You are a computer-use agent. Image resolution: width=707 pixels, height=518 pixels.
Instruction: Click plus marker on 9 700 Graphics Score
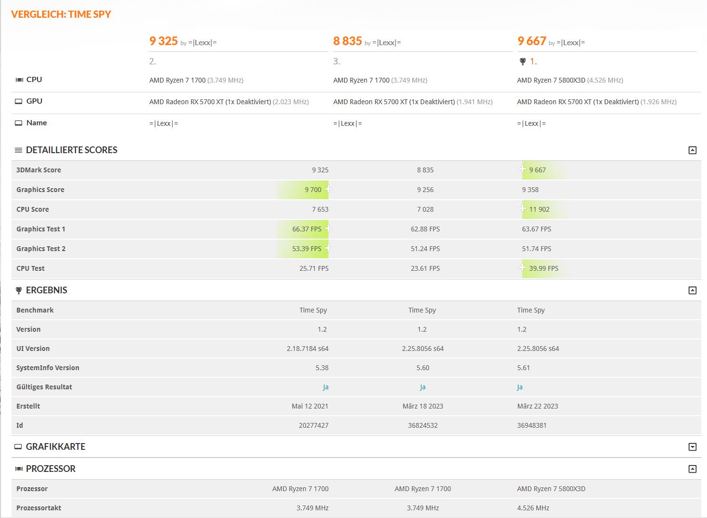328,189
